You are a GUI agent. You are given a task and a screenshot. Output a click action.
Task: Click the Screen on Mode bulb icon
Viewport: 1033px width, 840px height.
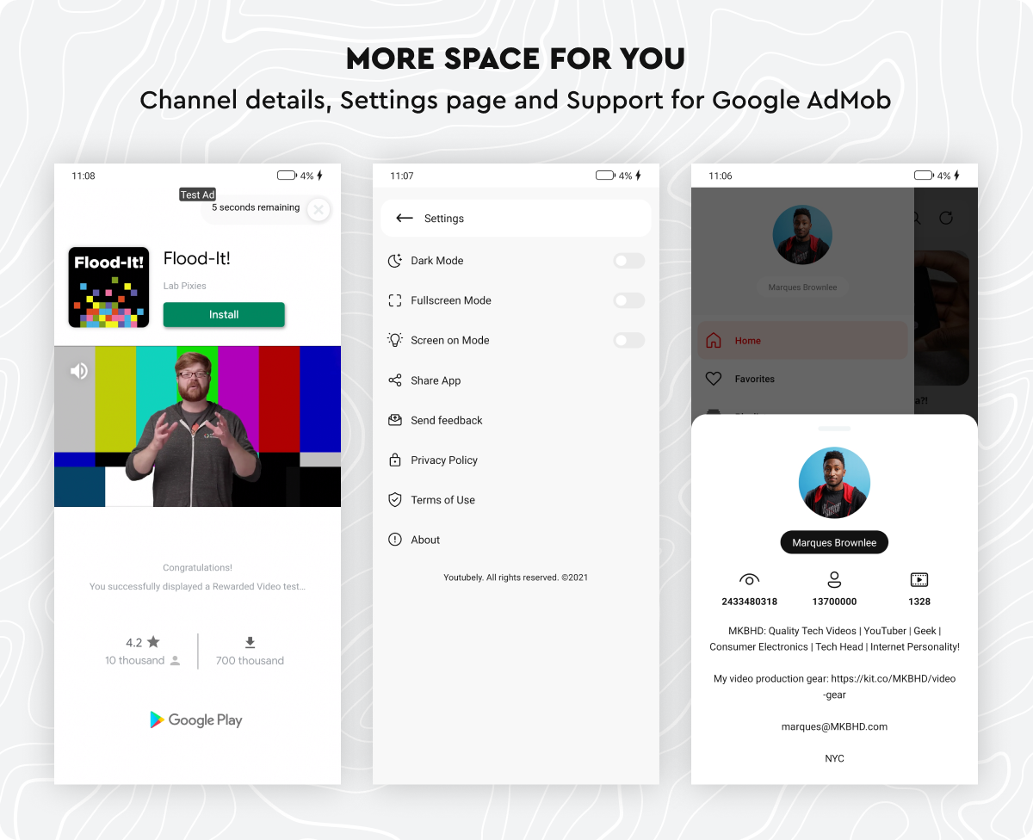point(395,340)
